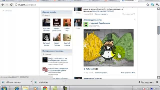Open Марат friend avatar
Screen dimensions: 160x90
(x=57, y=37)
